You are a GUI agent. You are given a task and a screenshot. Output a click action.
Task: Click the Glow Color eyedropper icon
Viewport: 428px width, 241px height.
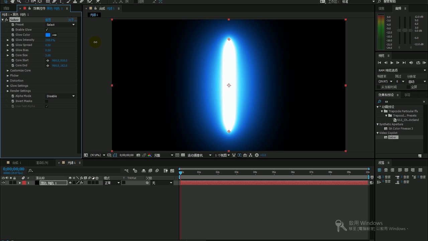tap(55, 35)
